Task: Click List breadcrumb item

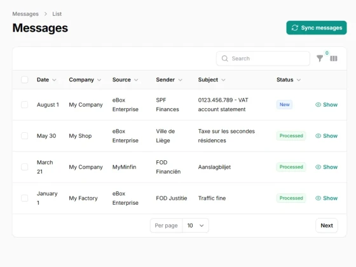Action: 57,14
